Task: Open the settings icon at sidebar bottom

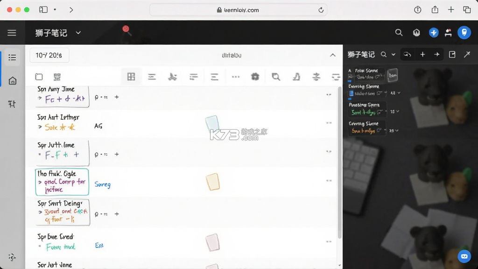Action: point(12,257)
